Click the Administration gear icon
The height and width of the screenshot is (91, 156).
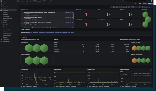(1, 42)
